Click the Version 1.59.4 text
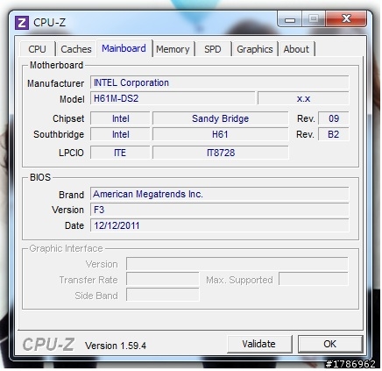Screen dimensions: 382x371 point(116,346)
